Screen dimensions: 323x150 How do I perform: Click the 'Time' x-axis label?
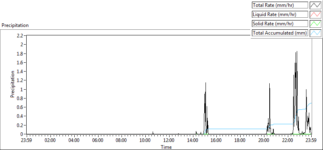point(166,147)
